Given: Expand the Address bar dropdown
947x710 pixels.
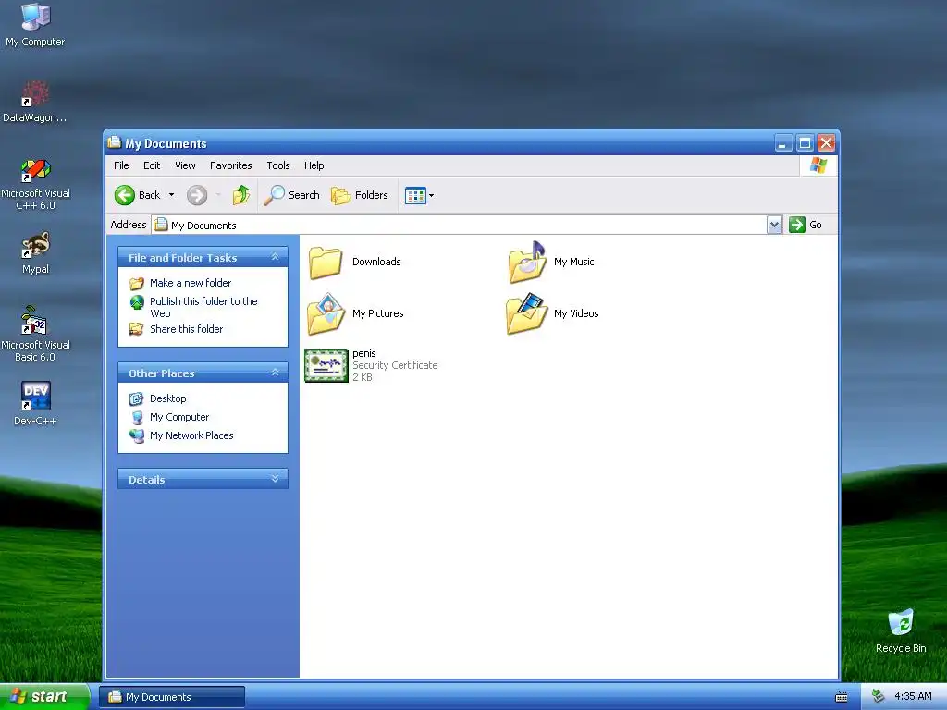Looking at the screenshot, I should click(x=774, y=225).
